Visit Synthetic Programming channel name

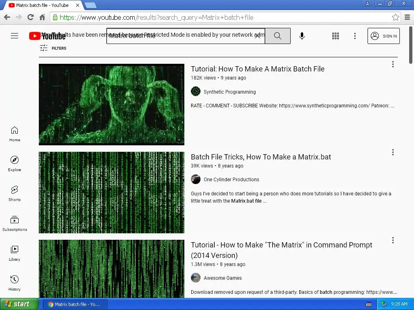(230, 92)
